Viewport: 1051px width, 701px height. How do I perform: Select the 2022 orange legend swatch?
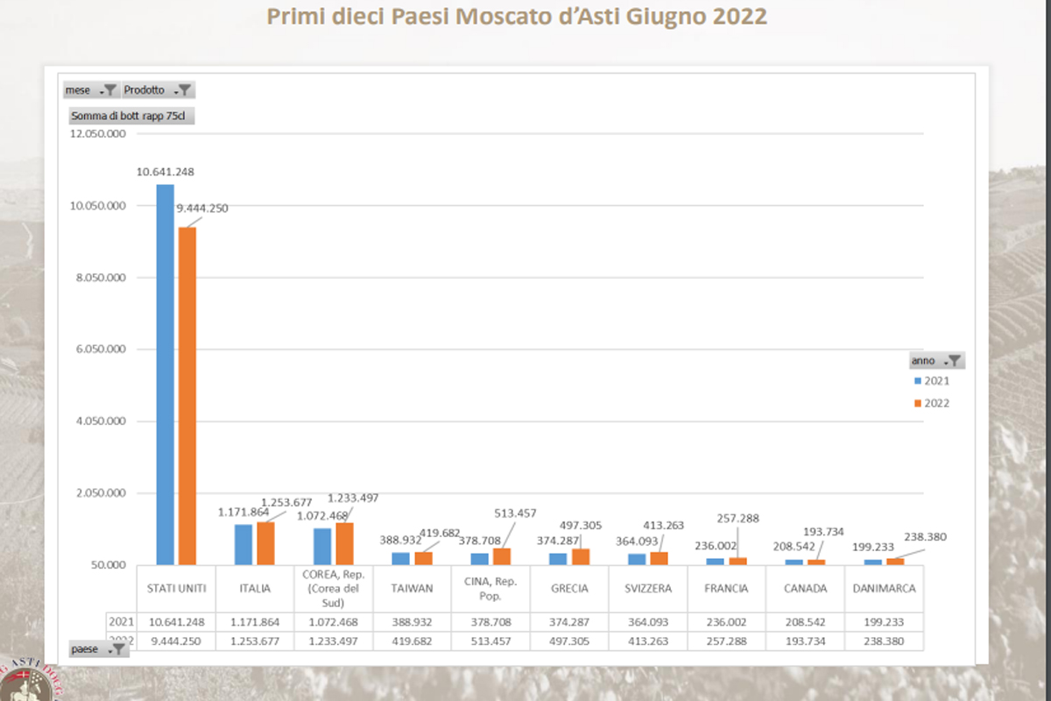[918, 403]
